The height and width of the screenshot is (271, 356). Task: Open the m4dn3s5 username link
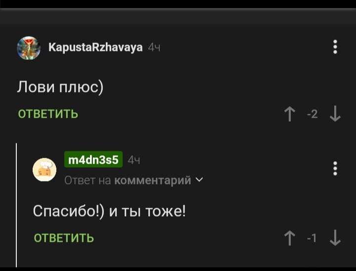93,160
